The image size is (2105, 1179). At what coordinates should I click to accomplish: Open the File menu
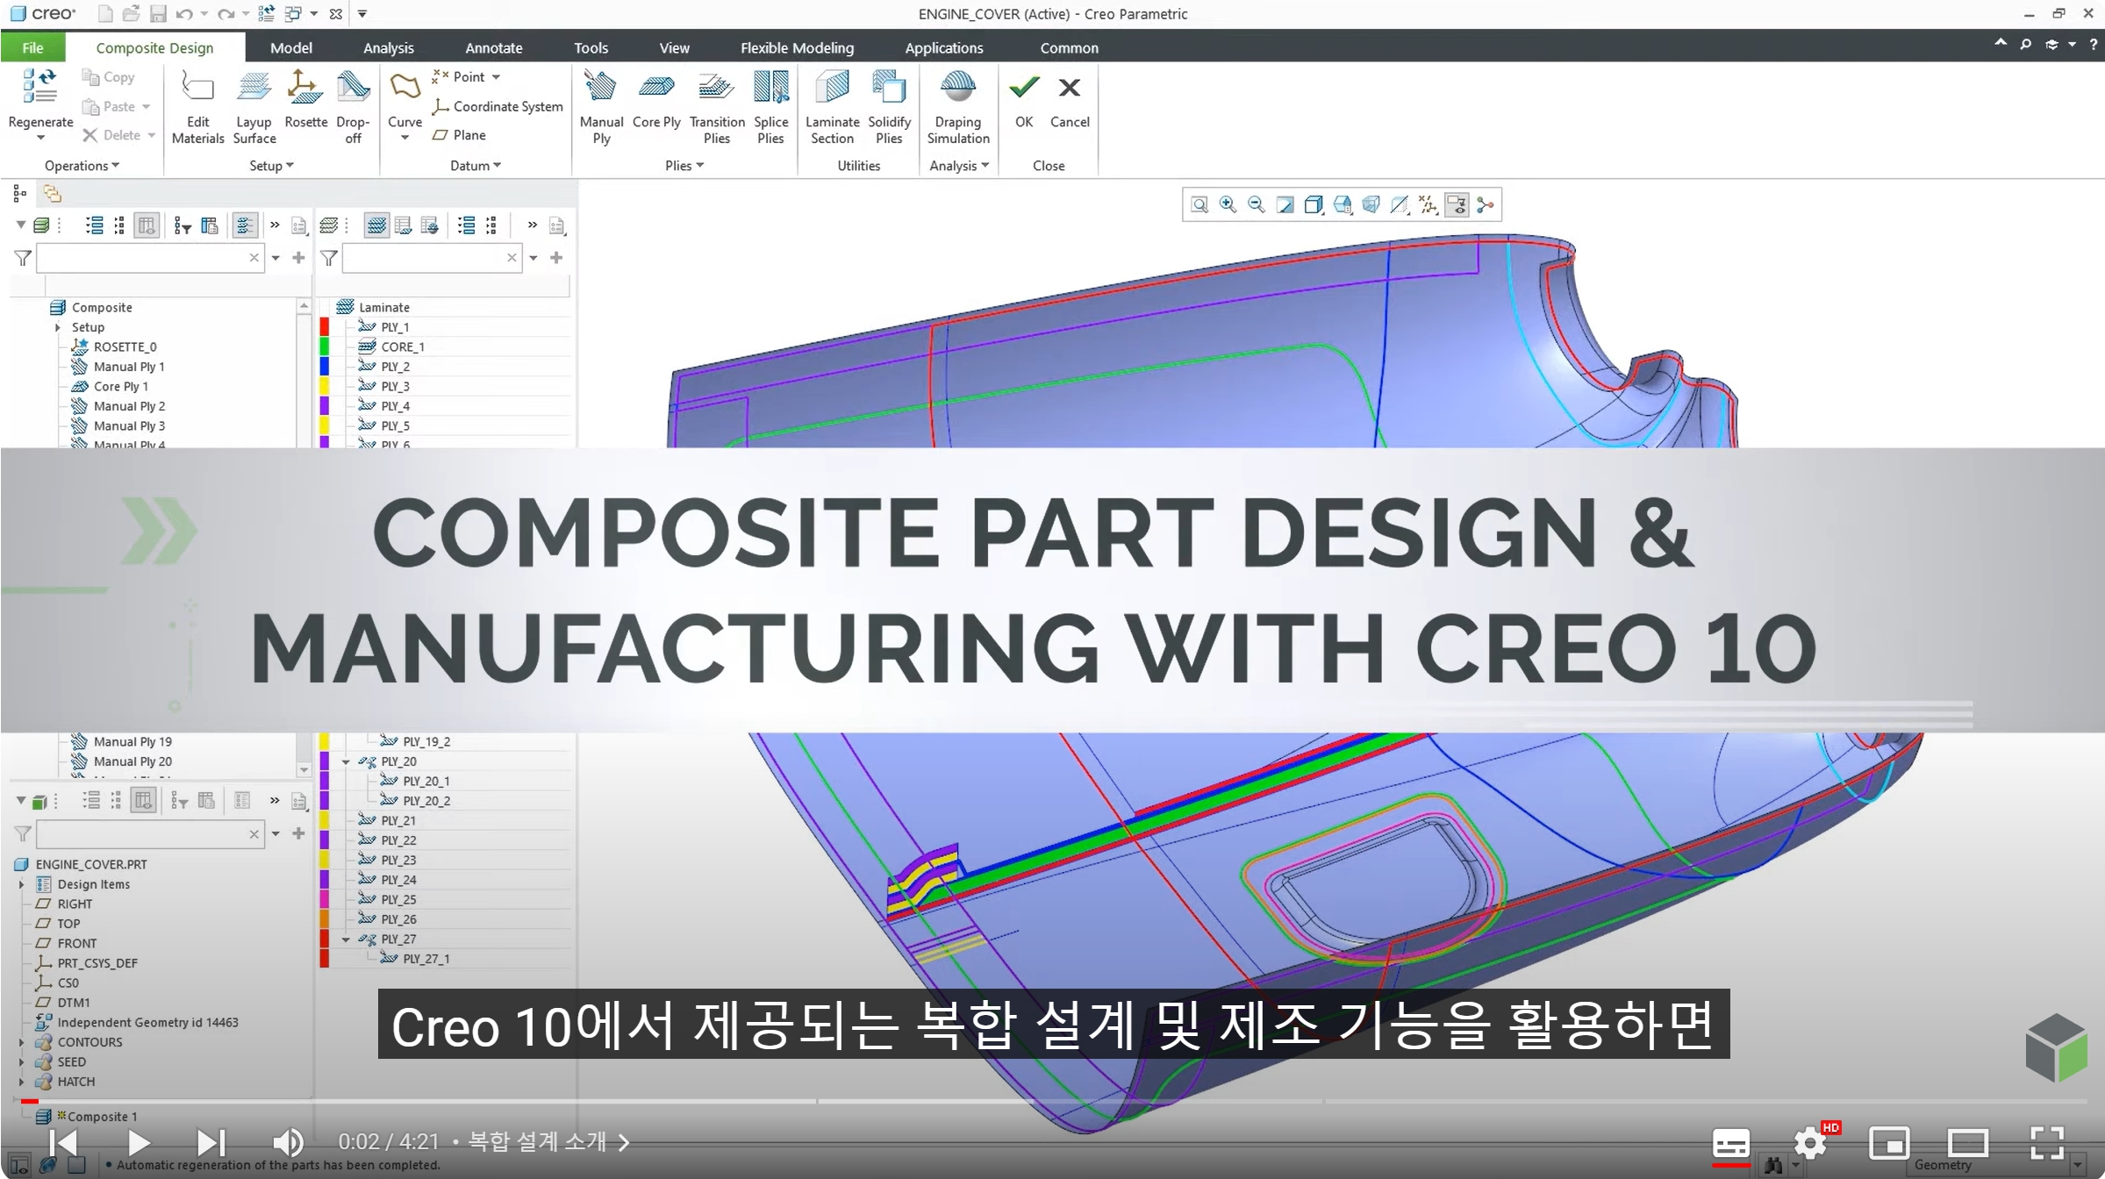(32, 47)
